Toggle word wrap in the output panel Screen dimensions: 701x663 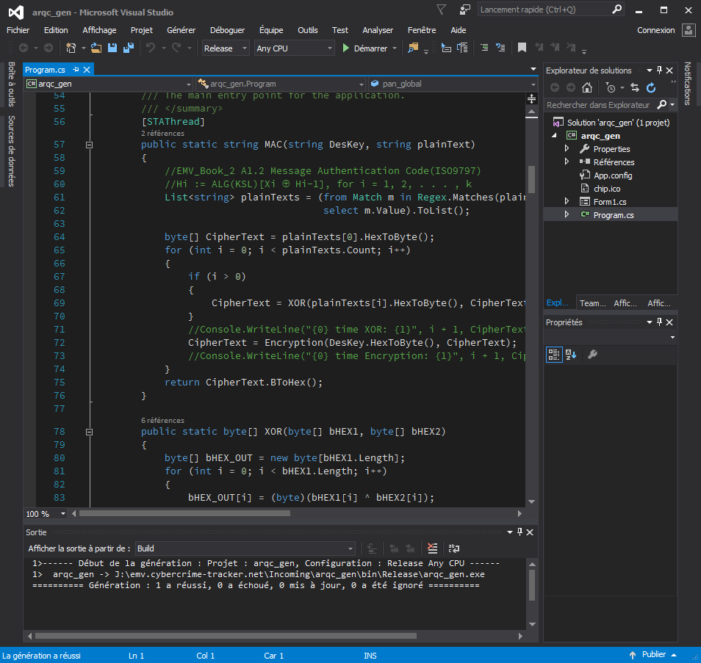(454, 548)
